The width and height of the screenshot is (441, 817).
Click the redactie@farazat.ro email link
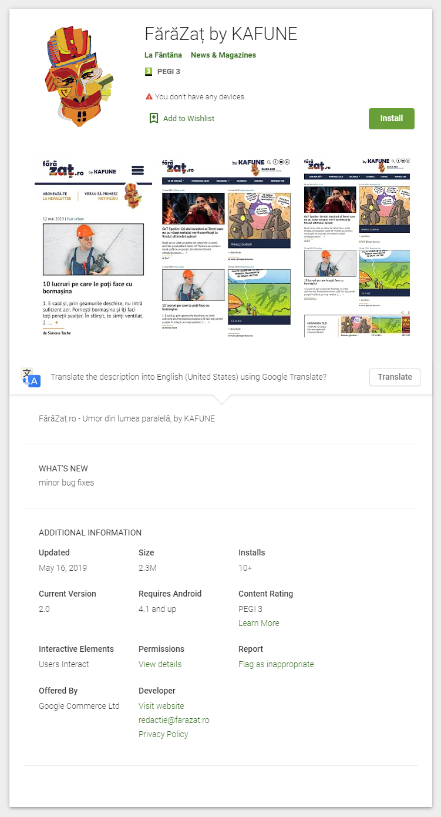(174, 720)
